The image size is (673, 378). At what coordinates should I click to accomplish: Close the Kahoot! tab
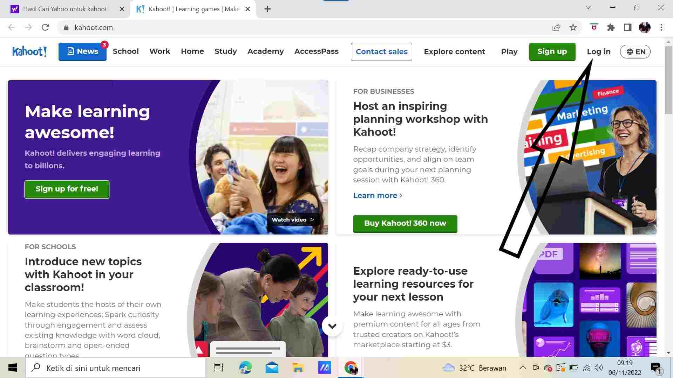[x=247, y=9]
